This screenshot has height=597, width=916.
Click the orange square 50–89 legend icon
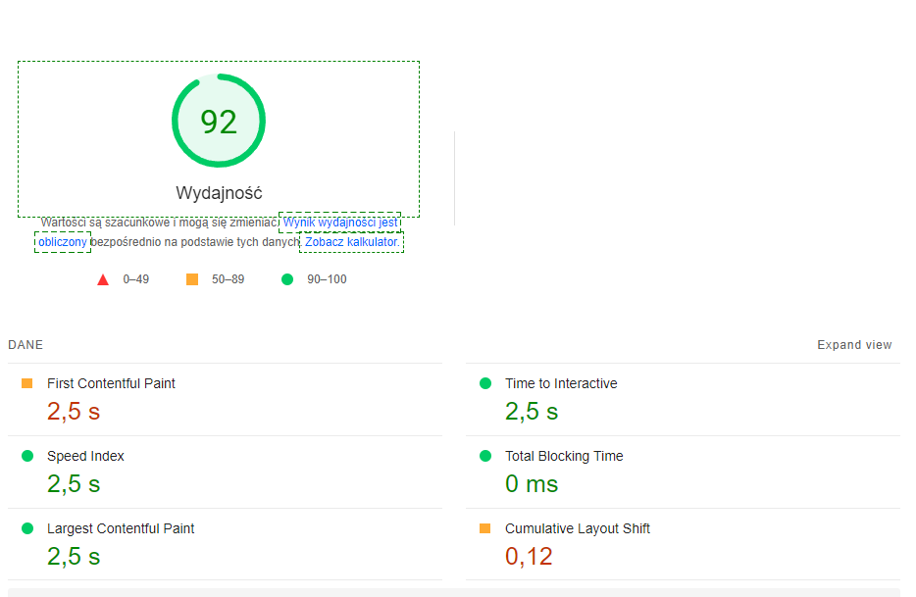tap(192, 279)
